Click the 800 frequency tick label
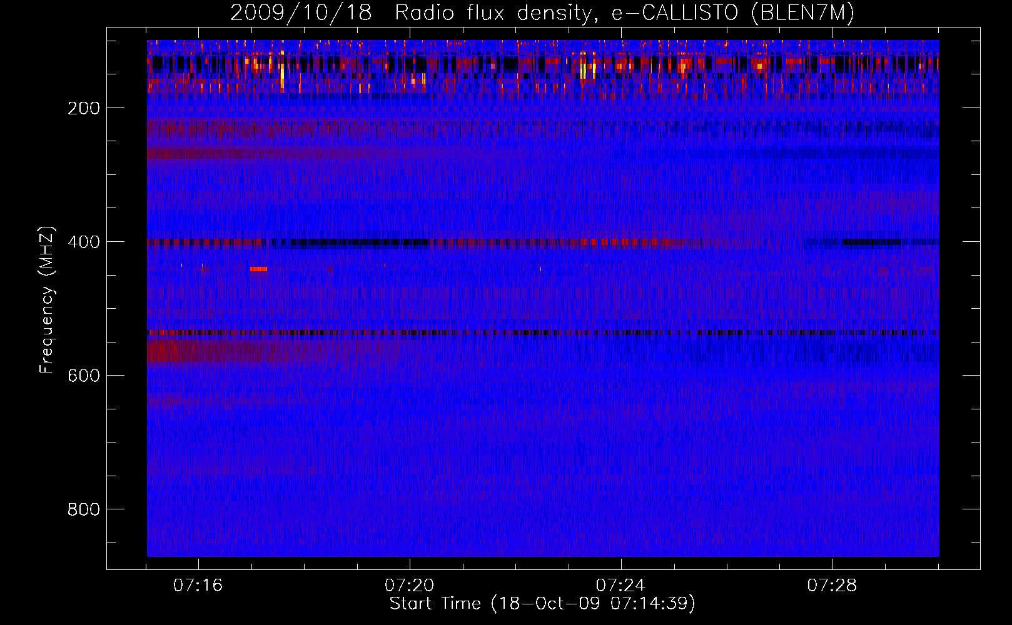The image size is (1012, 625). (84, 509)
